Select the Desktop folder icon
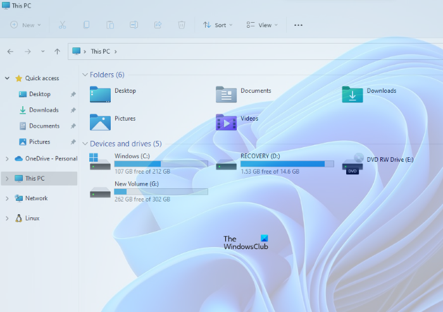The width and height of the screenshot is (443, 312). coord(100,94)
